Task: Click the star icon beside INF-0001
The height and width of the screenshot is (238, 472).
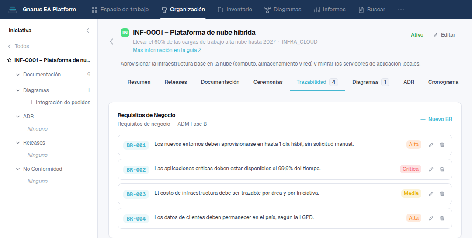Action: [9, 60]
